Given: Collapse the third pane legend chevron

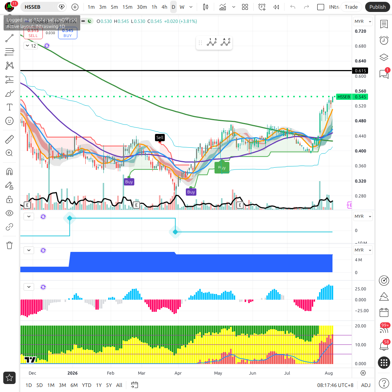Looking at the screenshot, I should point(29,250).
